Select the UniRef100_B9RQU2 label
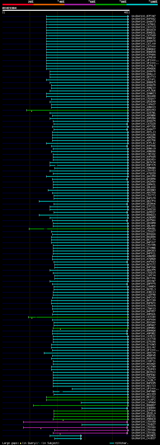 click(x=143, y=49)
